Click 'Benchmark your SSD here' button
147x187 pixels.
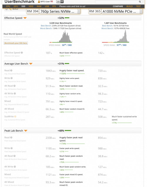click(x=16, y=43)
